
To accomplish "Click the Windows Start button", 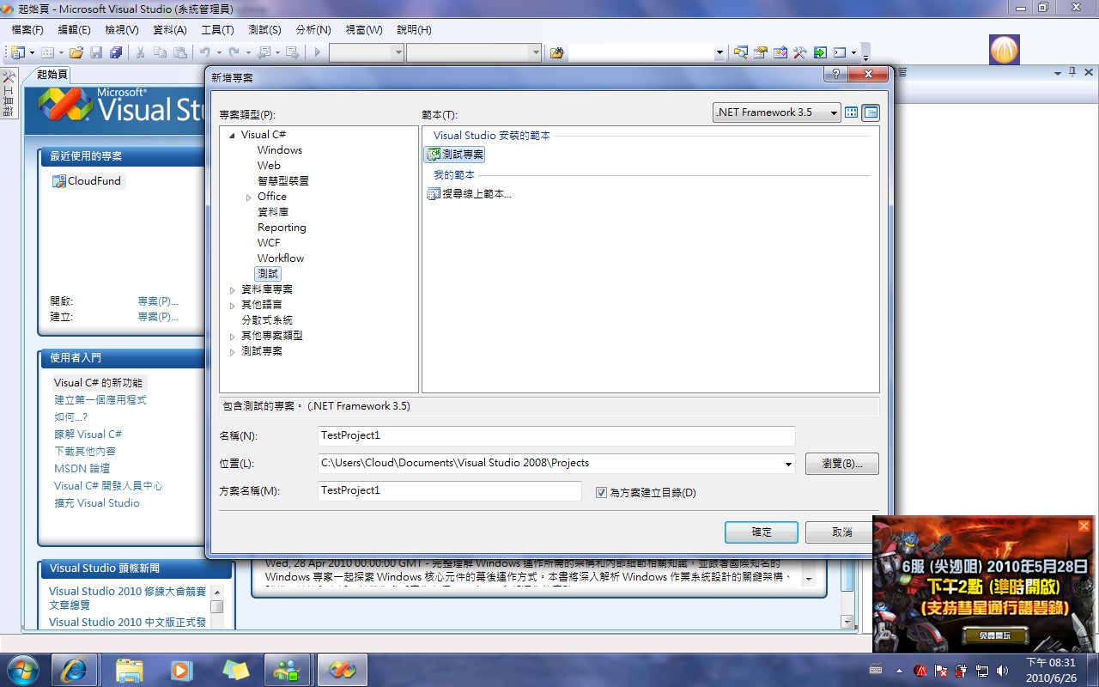I will 22,669.
